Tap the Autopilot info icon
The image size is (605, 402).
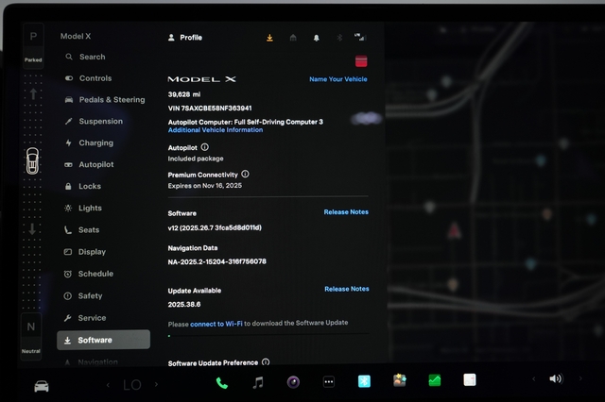pos(205,147)
